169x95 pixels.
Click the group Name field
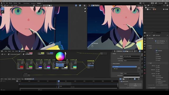[132, 56]
